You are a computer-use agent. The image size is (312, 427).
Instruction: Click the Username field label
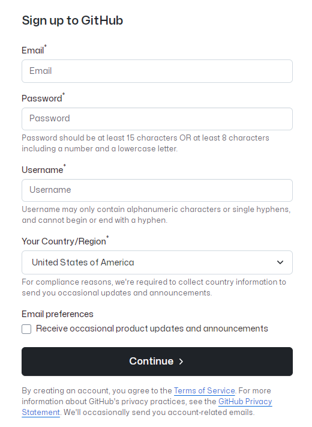[42, 169]
